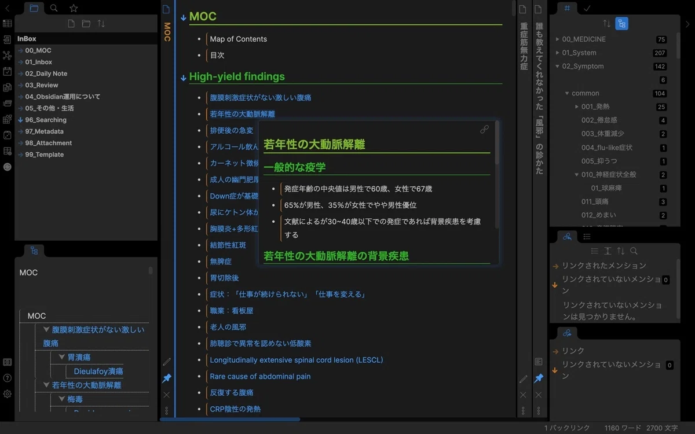
Task: Collapse the 若年性の大動脈解離 outline node
Action: tap(46, 385)
